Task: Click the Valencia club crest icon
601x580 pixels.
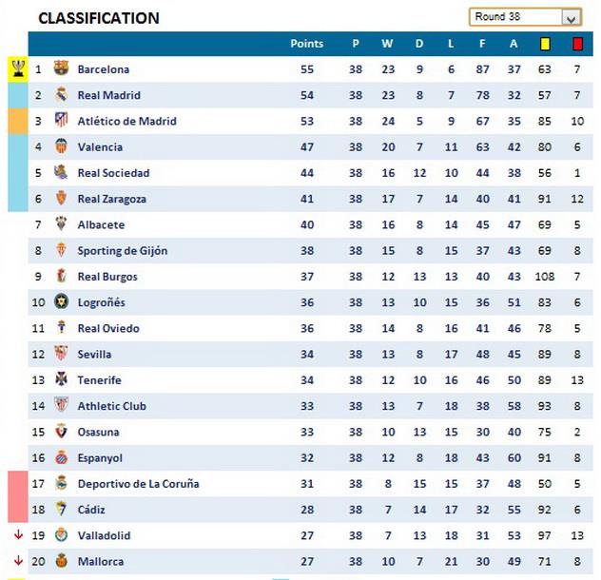Action: point(61,147)
